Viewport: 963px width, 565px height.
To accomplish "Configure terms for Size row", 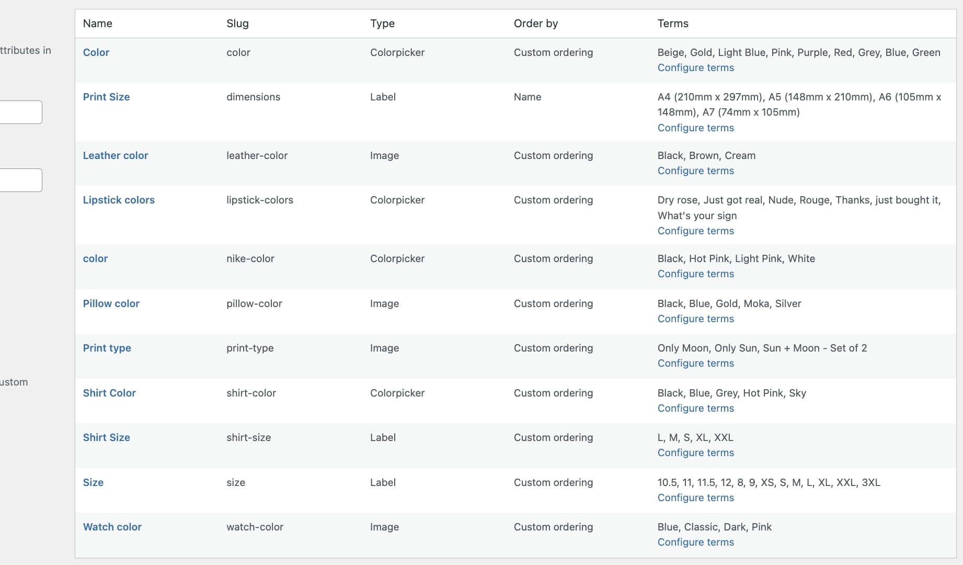I will click(695, 498).
